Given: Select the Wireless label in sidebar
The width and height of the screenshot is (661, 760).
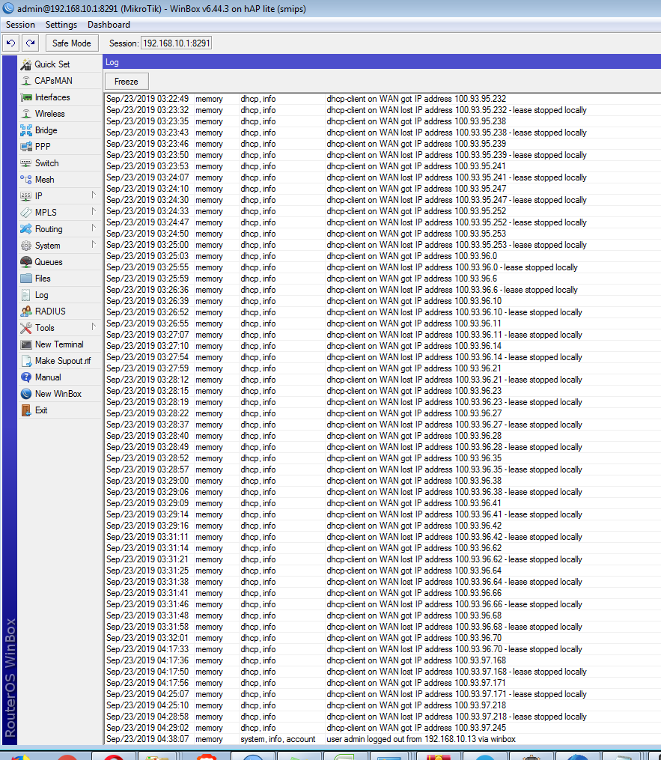Looking at the screenshot, I should (x=50, y=114).
